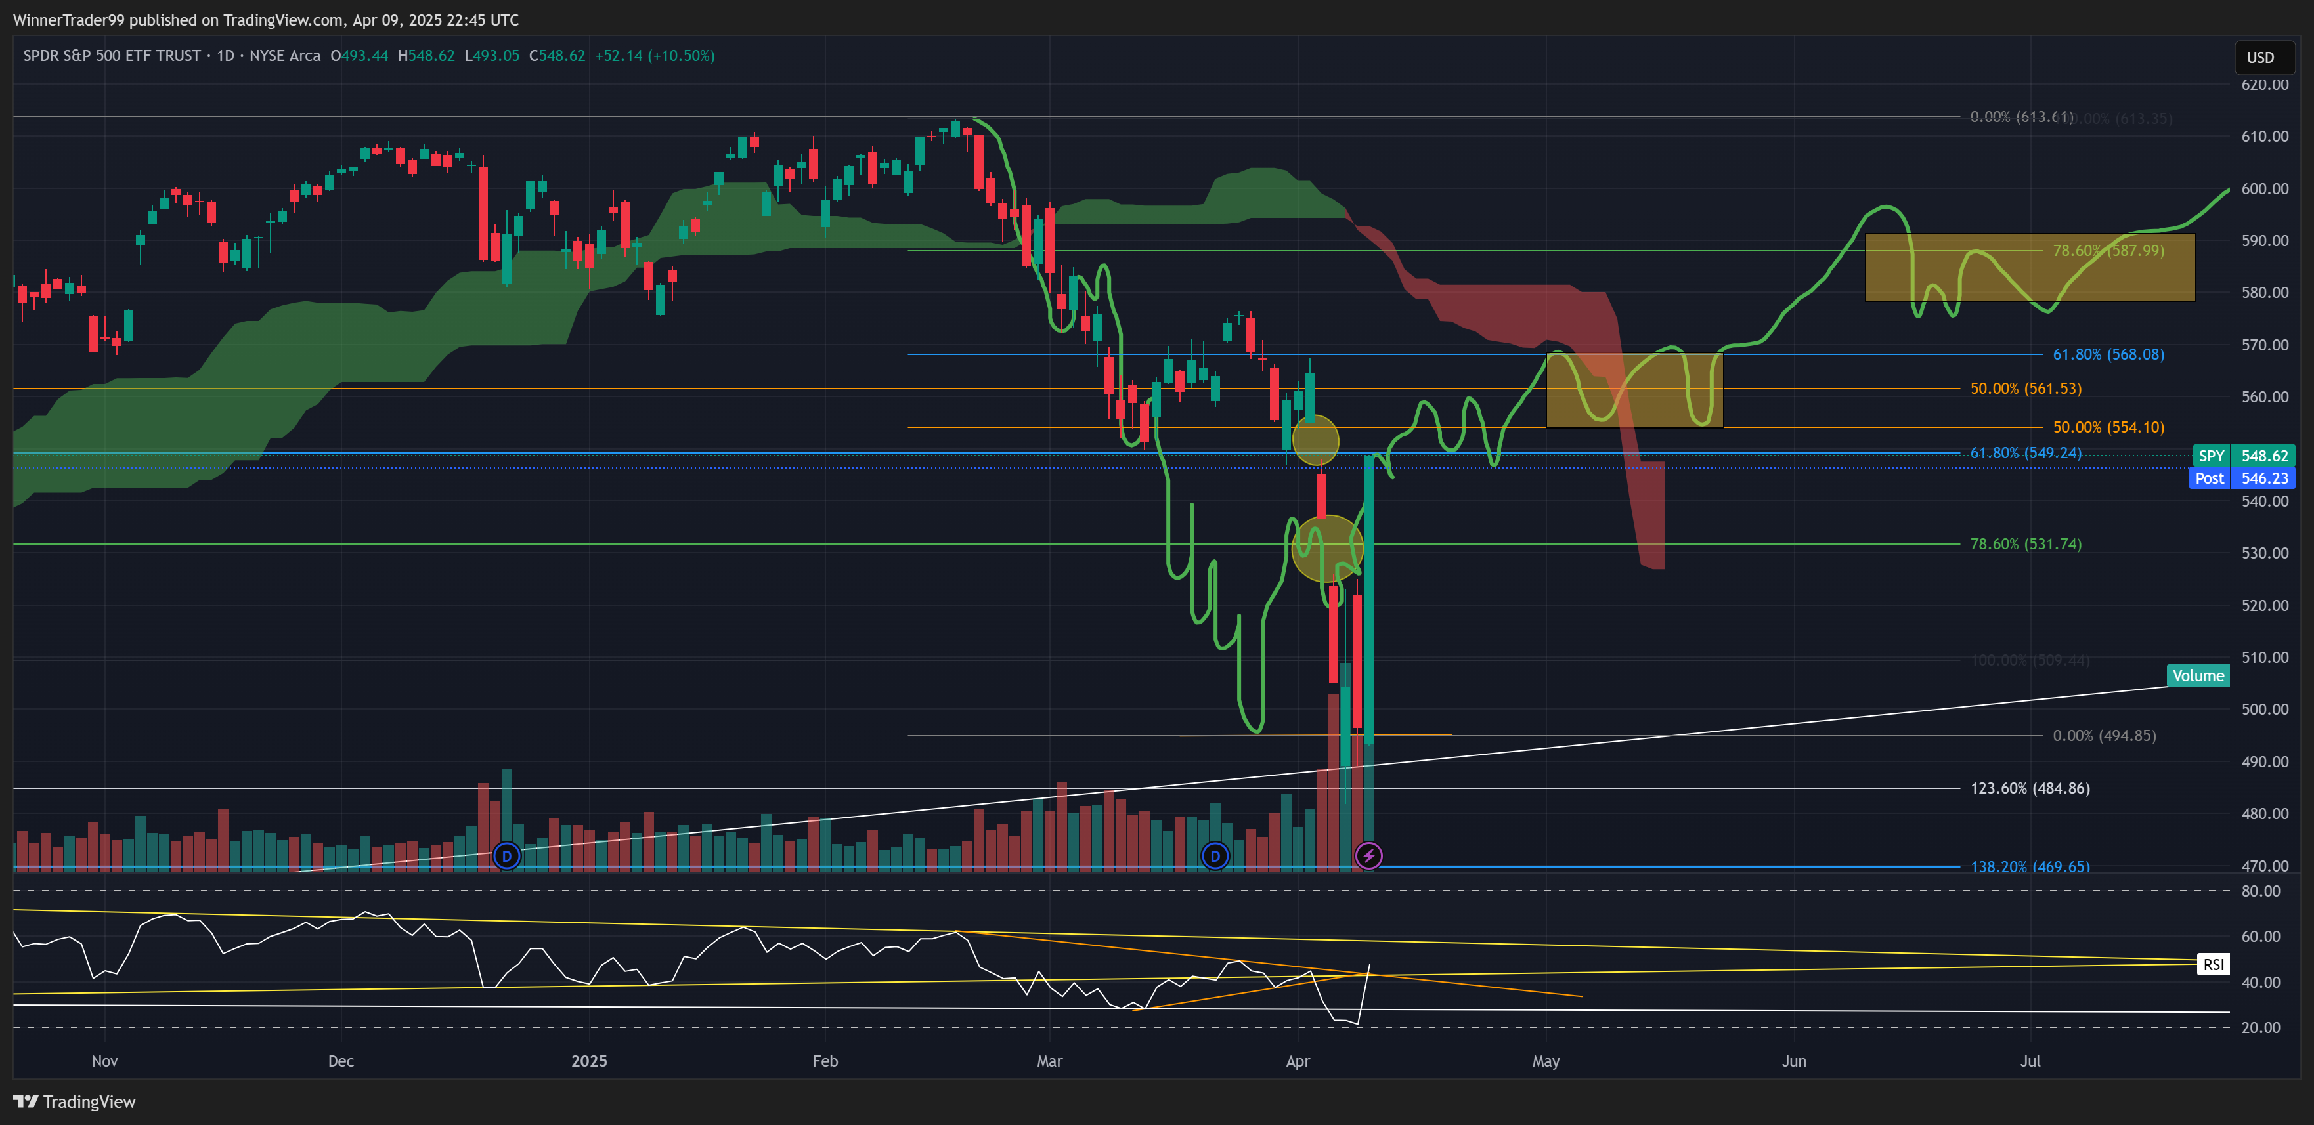This screenshot has width=2314, height=1125.
Task: Click the SPY 548.62 price tag
Action: coord(2244,456)
